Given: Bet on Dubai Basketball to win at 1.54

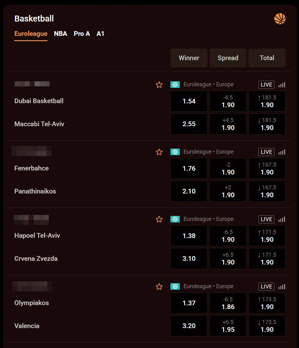Looking at the screenshot, I should click(189, 101).
